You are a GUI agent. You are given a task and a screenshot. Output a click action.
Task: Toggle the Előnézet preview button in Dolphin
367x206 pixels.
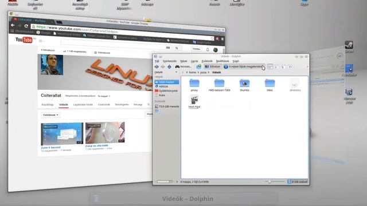tap(213, 67)
